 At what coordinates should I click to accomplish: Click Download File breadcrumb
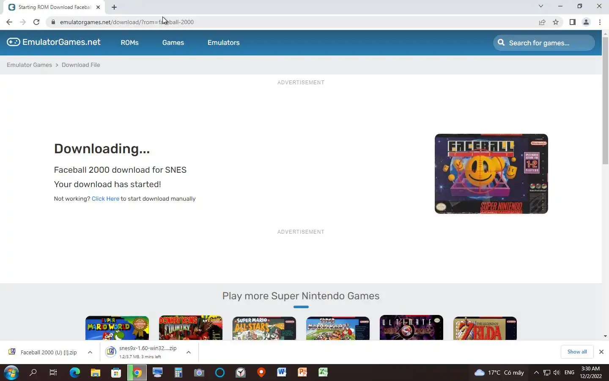(x=81, y=65)
